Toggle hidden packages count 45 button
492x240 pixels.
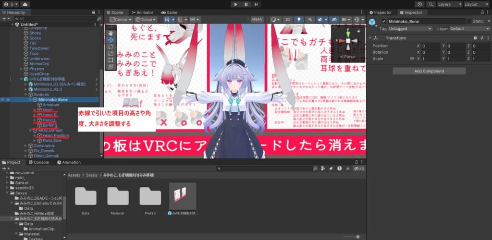coord(358,168)
